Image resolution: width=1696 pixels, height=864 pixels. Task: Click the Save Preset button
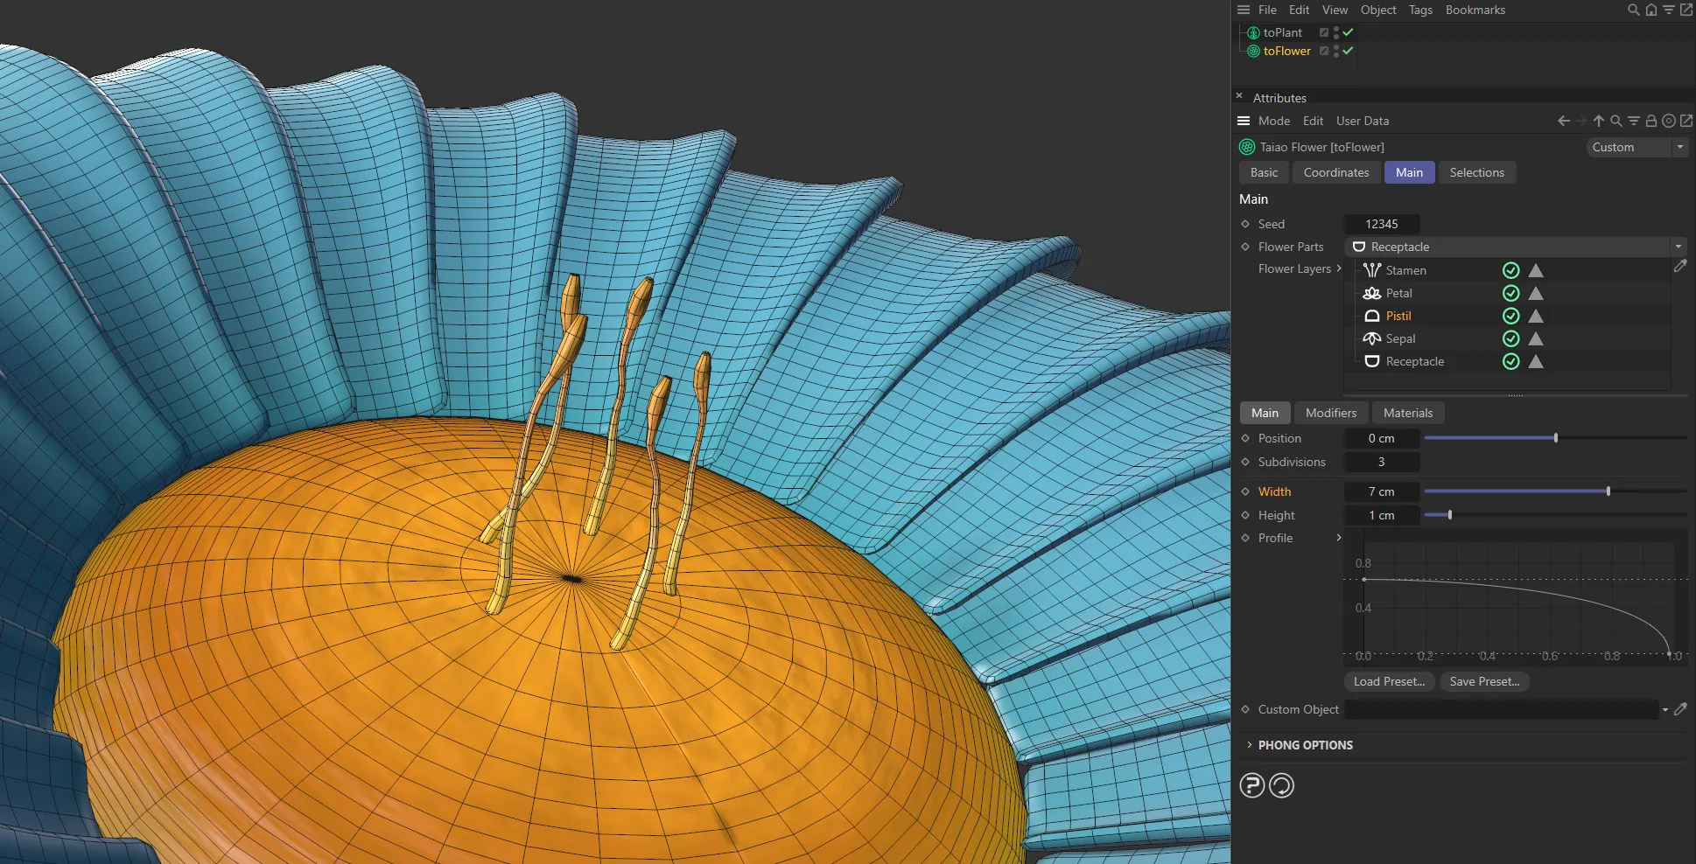(1484, 681)
